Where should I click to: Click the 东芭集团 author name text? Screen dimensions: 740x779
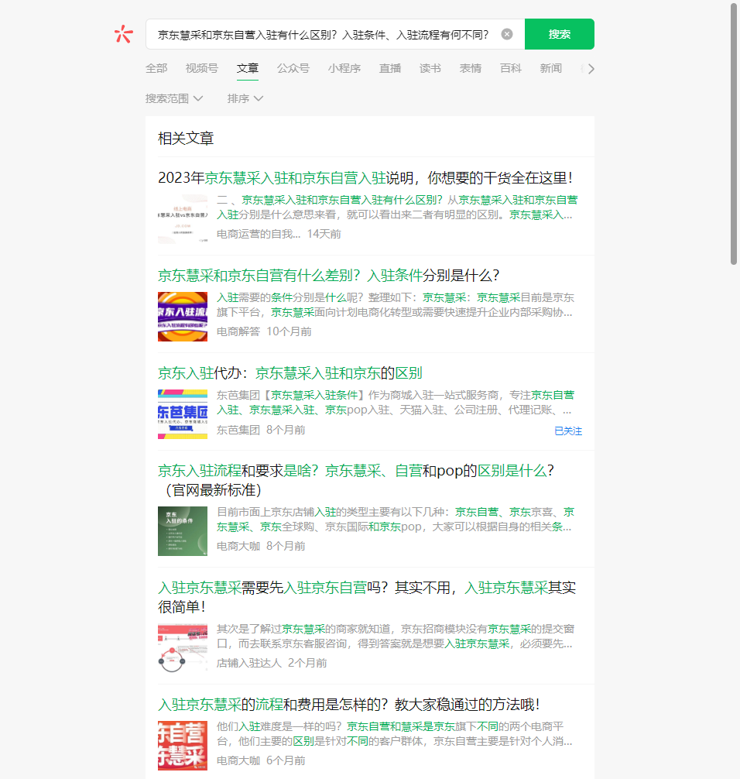click(x=238, y=430)
